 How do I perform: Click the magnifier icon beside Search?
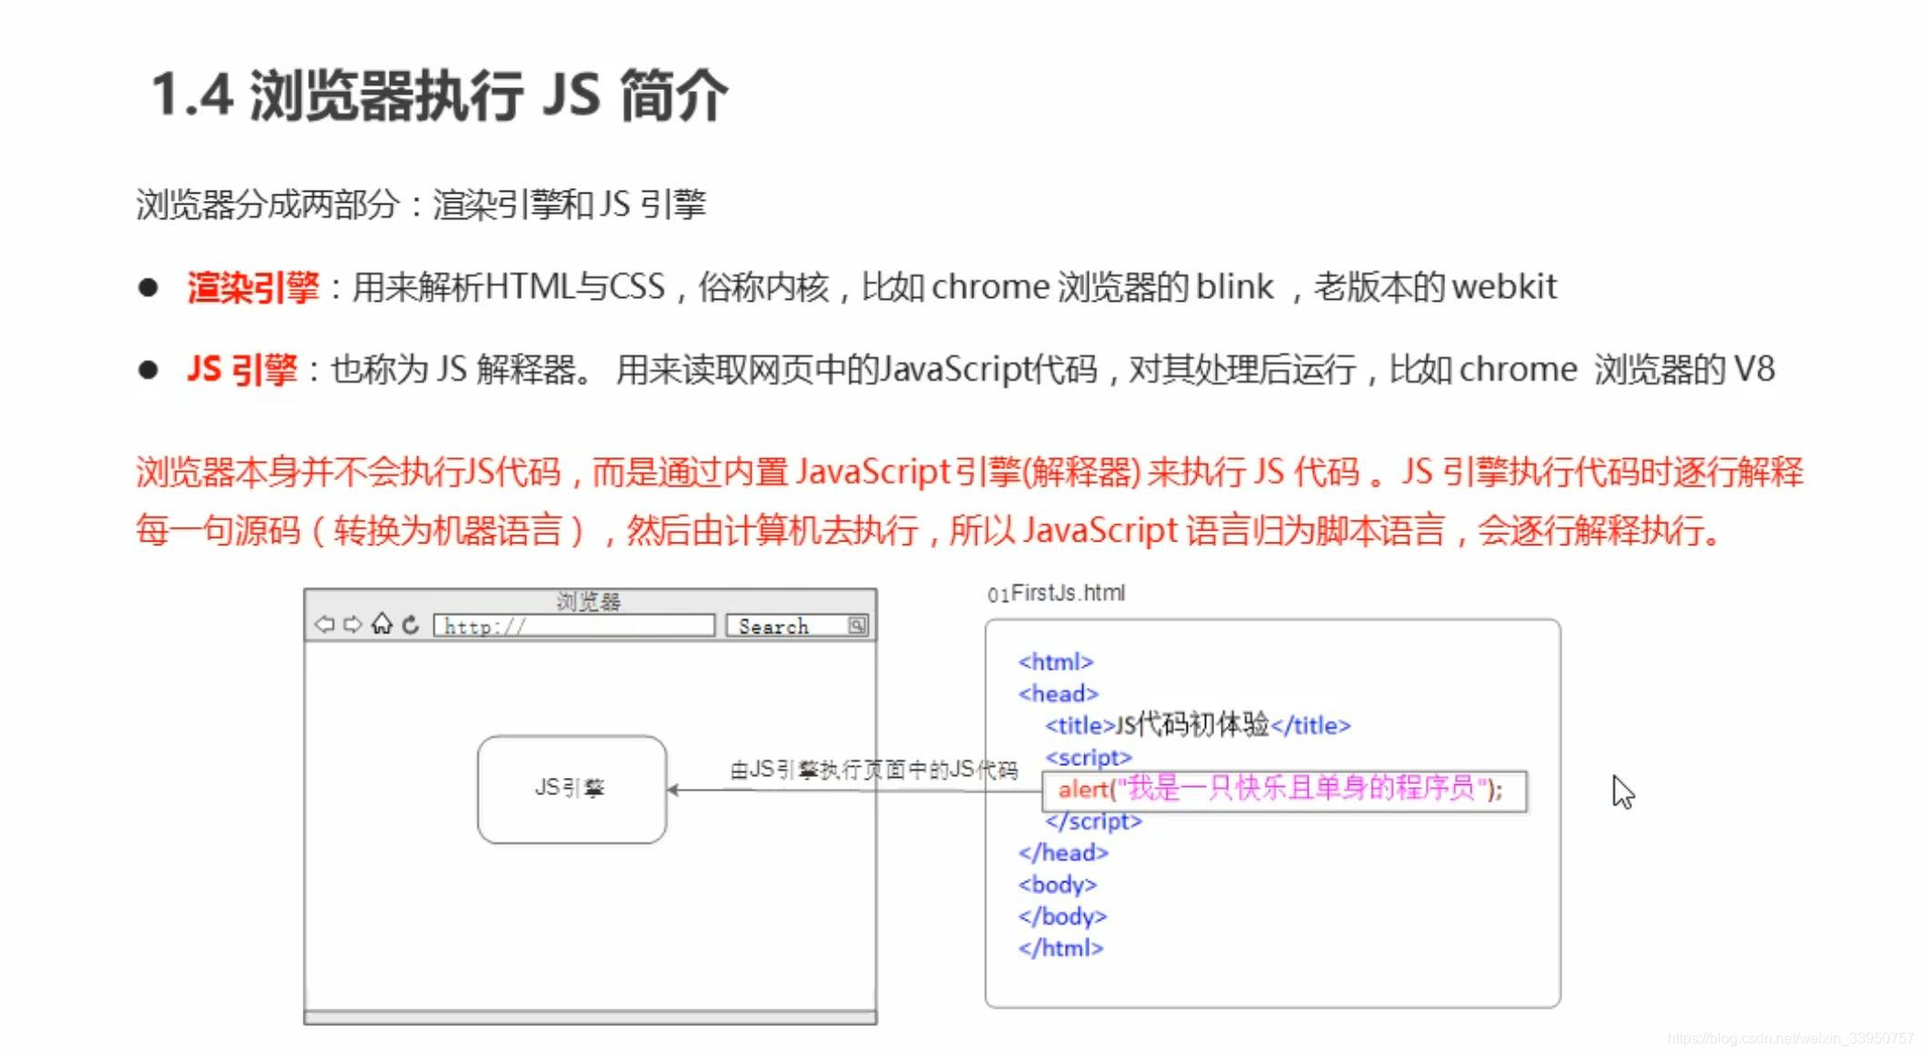(x=857, y=625)
